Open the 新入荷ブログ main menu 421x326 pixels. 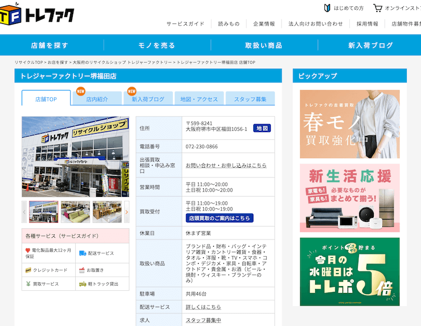click(370, 45)
